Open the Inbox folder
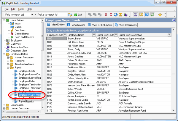178x121 pixels. 17,24
